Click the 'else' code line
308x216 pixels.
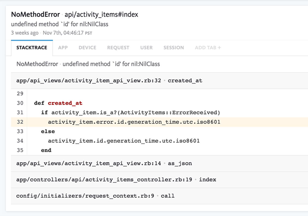click(48, 131)
